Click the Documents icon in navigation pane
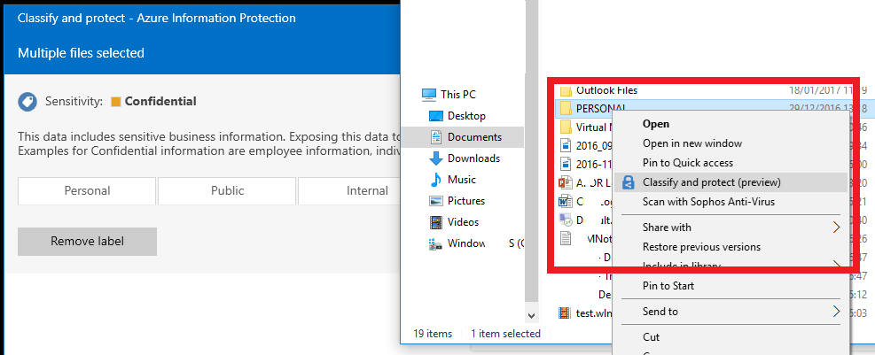 [x=436, y=137]
